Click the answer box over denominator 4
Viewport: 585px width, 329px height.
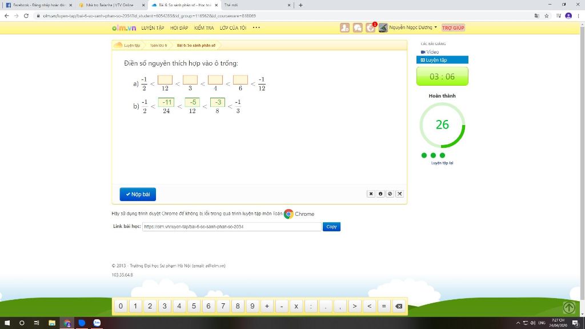pos(215,80)
